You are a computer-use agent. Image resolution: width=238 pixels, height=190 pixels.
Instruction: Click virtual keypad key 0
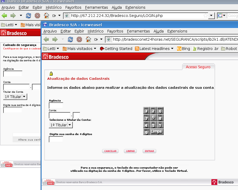pos(153,117)
